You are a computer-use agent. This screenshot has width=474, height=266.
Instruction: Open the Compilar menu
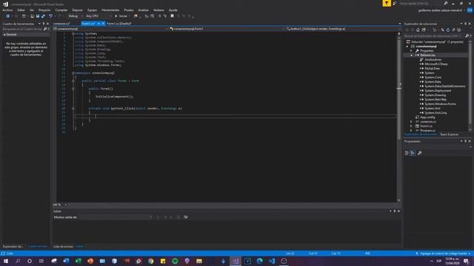[61, 10]
